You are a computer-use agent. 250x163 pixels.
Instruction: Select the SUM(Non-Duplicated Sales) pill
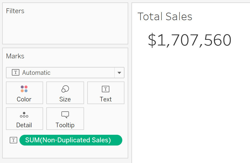[71, 140]
